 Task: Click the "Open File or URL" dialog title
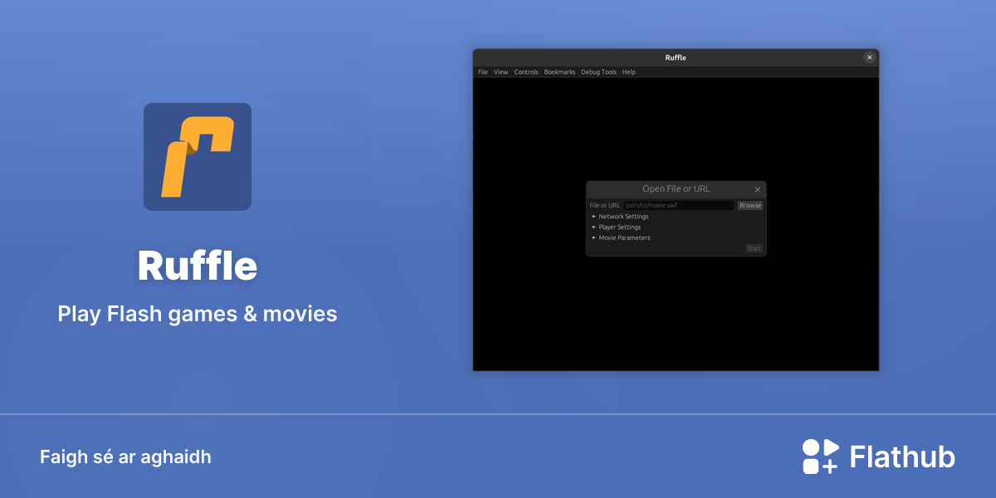coord(676,189)
